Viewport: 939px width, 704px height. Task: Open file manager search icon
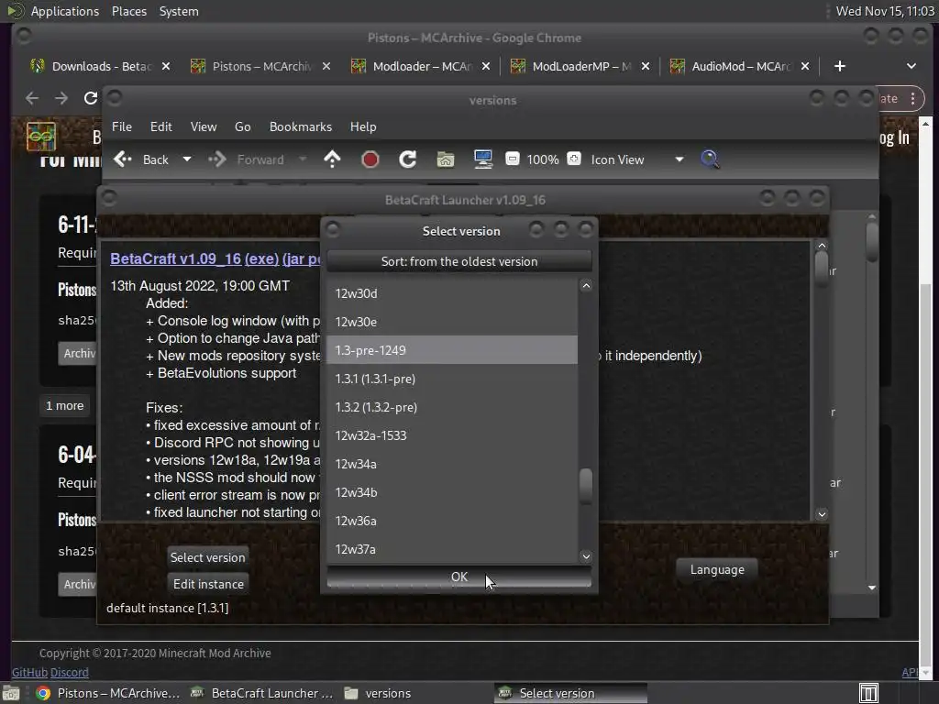click(710, 159)
